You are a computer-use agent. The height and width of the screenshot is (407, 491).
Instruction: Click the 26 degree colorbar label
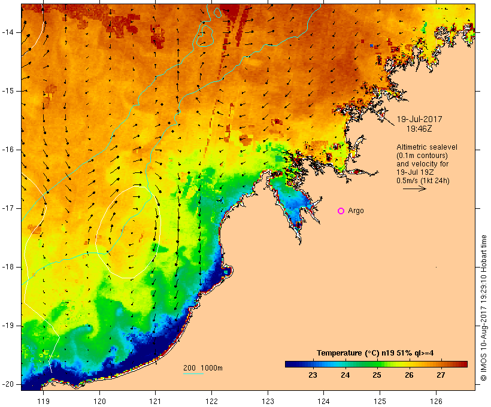tap(409, 375)
